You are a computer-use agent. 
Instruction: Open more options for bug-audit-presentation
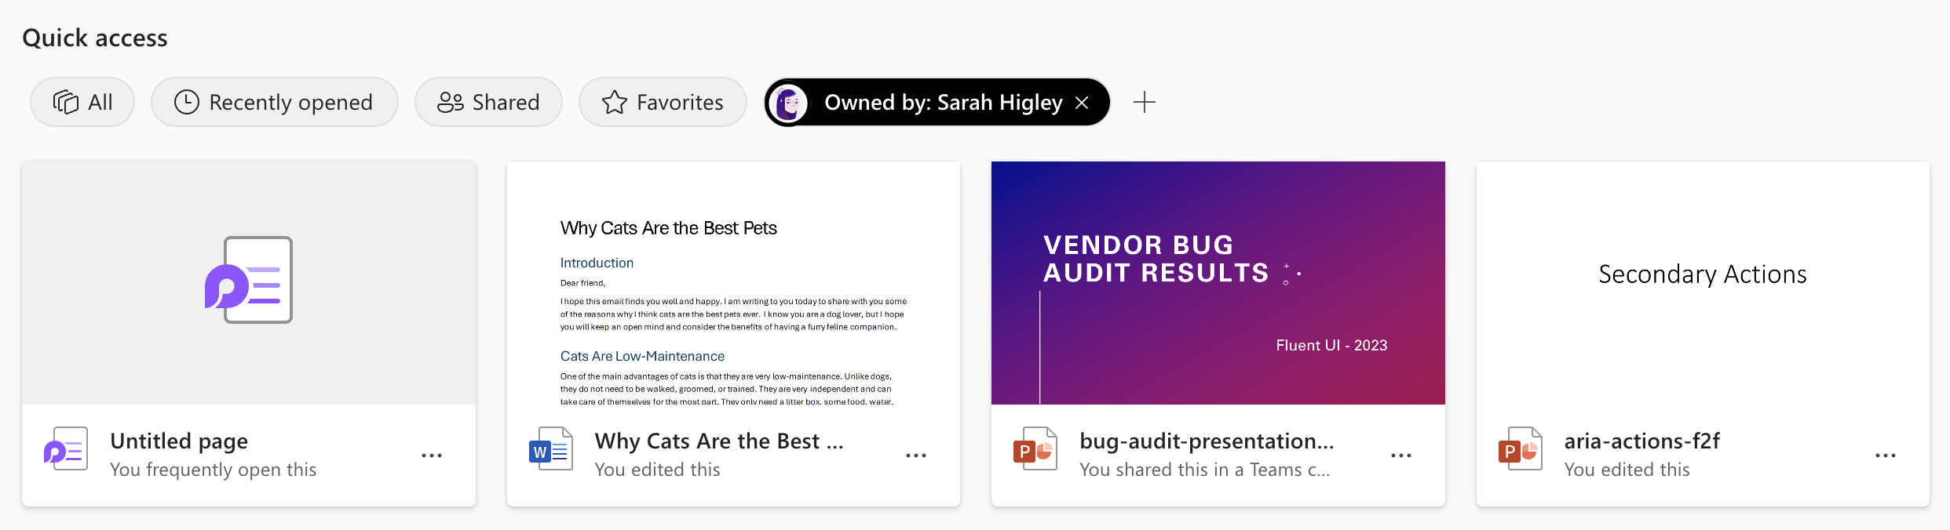click(x=1401, y=456)
